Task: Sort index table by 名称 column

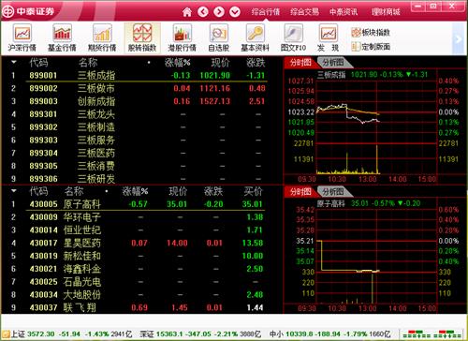Action: click(88, 63)
